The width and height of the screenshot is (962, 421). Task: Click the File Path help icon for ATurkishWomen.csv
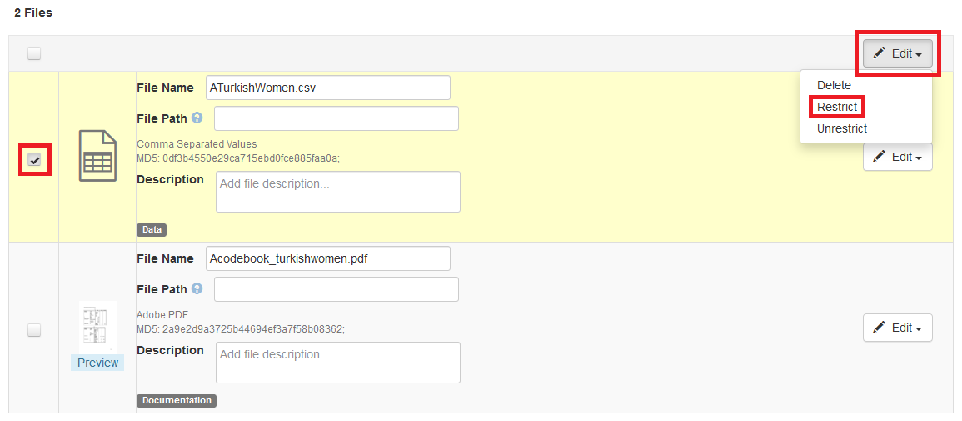pos(197,118)
